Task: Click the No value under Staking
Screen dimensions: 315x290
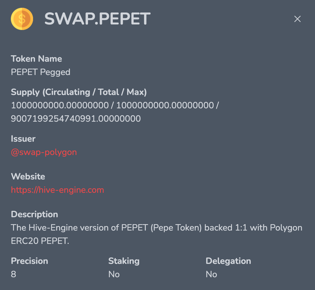Action: (x=114, y=274)
